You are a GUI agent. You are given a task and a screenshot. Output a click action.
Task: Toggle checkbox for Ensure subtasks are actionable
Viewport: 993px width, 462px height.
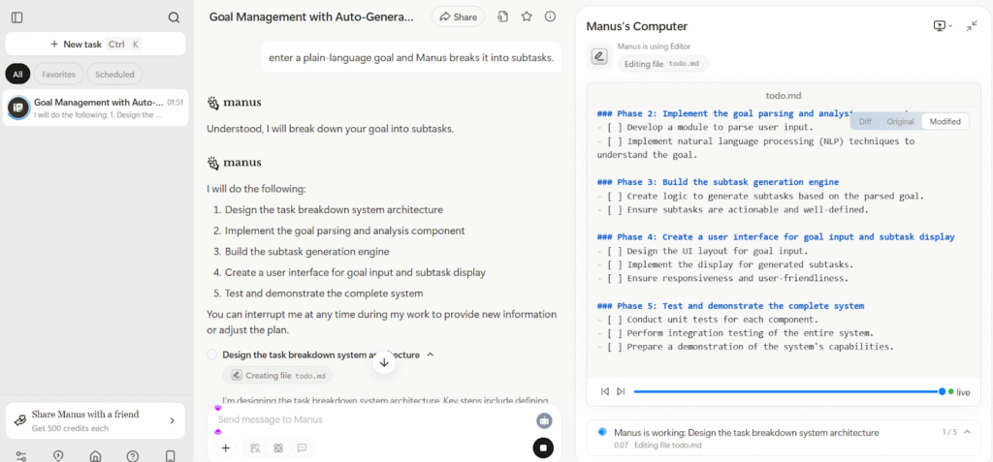pos(614,209)
